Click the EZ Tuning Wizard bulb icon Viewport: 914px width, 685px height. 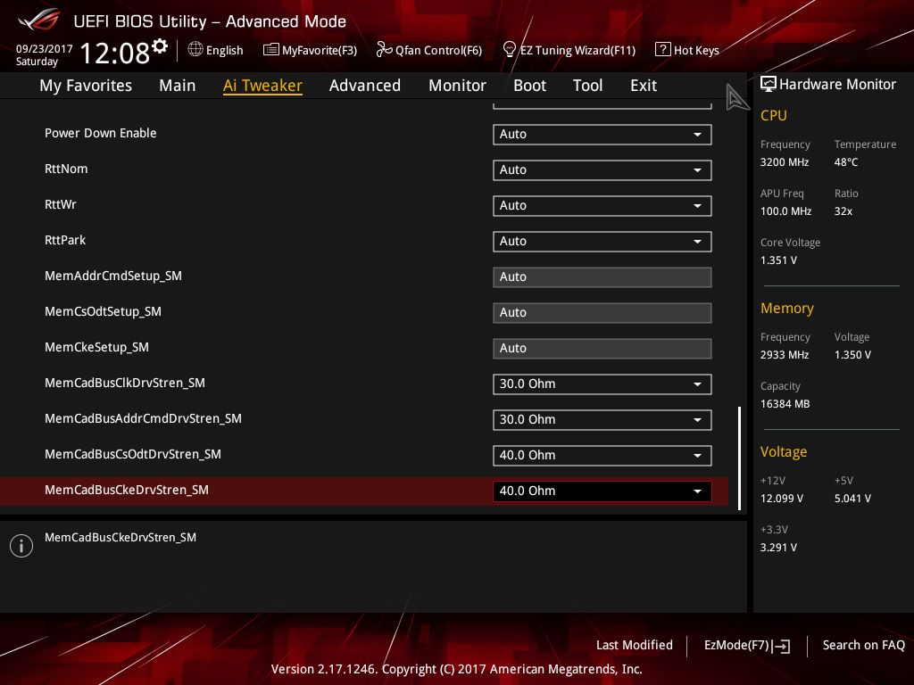509,50
